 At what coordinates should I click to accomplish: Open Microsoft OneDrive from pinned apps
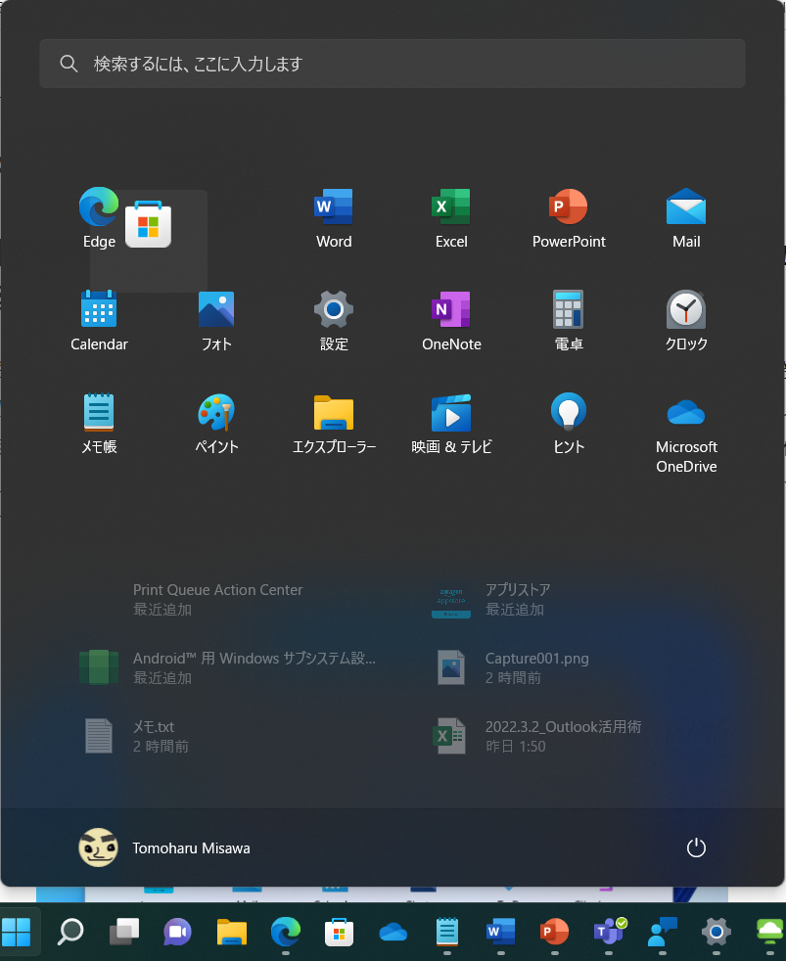[x=686, y=434]
